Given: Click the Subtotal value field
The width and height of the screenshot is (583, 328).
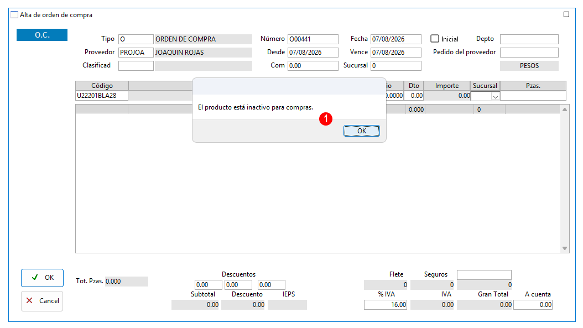Looking at the screenshot, I should [195, 305].
